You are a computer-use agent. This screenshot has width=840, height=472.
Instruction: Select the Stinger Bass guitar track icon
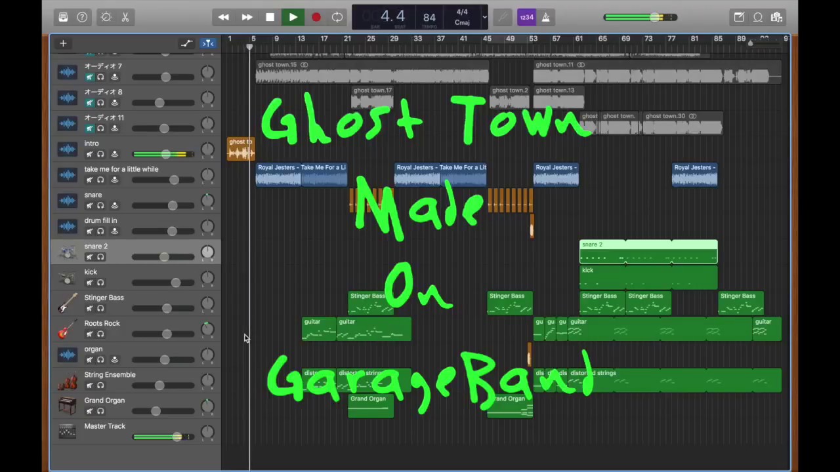pyautogui.click(x=67, y=303)
